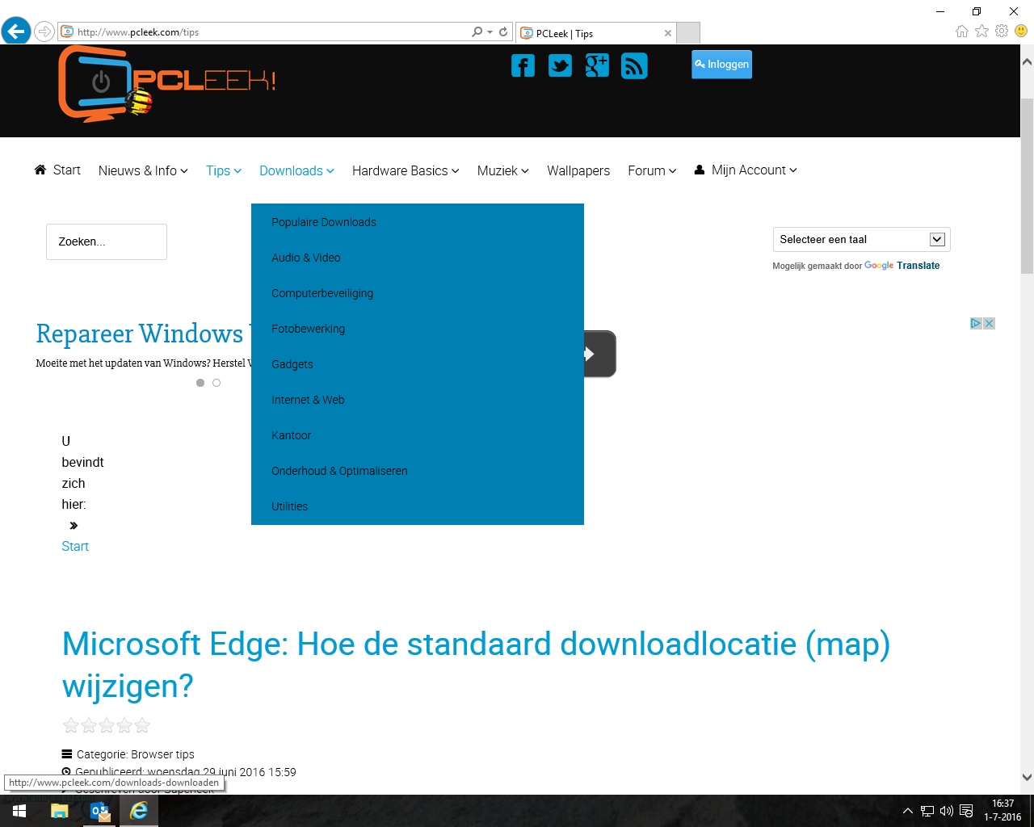Viewport: 1034px width, 827px height.
Task: Select Computerbeveiliging submenu item
Action: coord(322,293)
